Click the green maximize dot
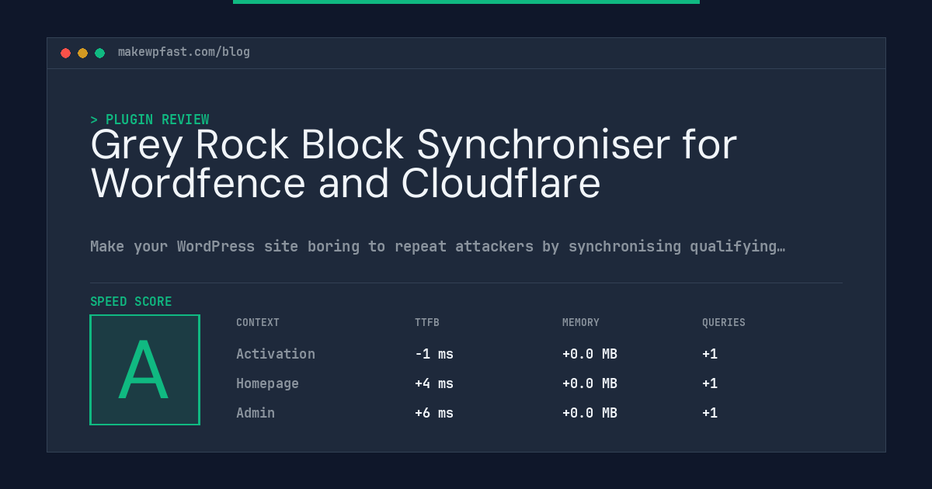932x489 pixels. [x=99, y=53]
